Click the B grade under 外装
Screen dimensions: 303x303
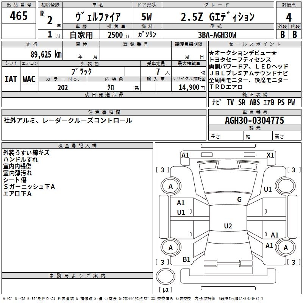[283, 34]
